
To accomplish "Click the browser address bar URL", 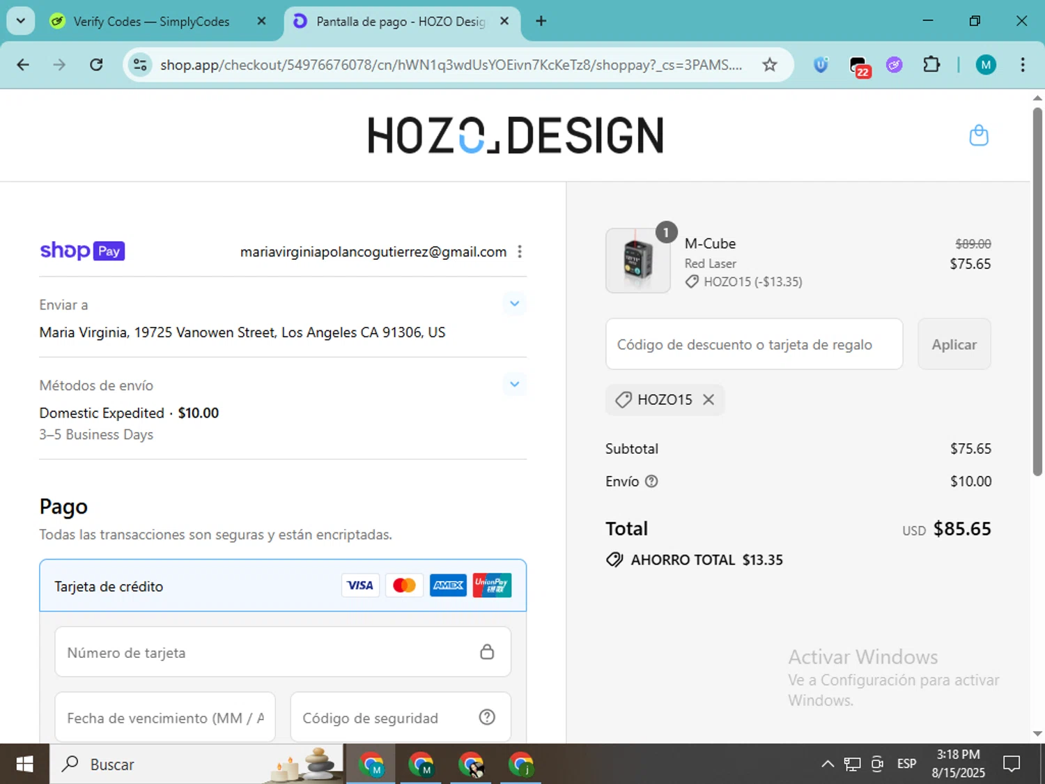I will point(451,65).
